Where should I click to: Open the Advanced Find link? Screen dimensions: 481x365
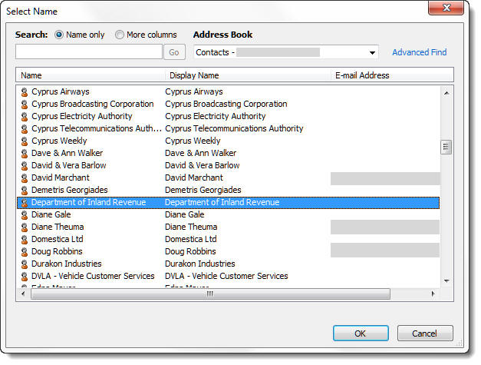pyautogui.click(x=420, y=52)
